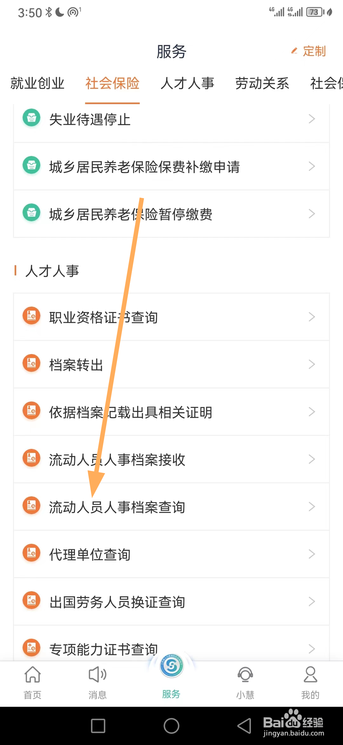
Task: Tap the 定制 customize button
Action: coord(309,51)
